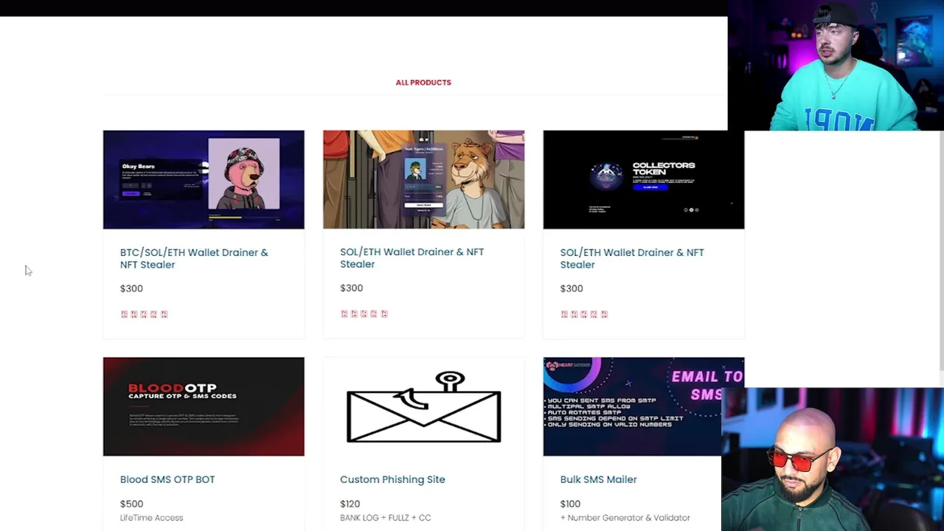Click star rating under BTC/SOL/ETH product
The height and width of the screenshot is (531, 944).
144,314
